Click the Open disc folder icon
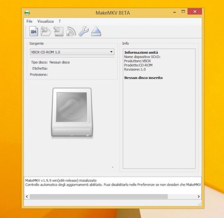224x218 pixels. click(x=46, y=31)
